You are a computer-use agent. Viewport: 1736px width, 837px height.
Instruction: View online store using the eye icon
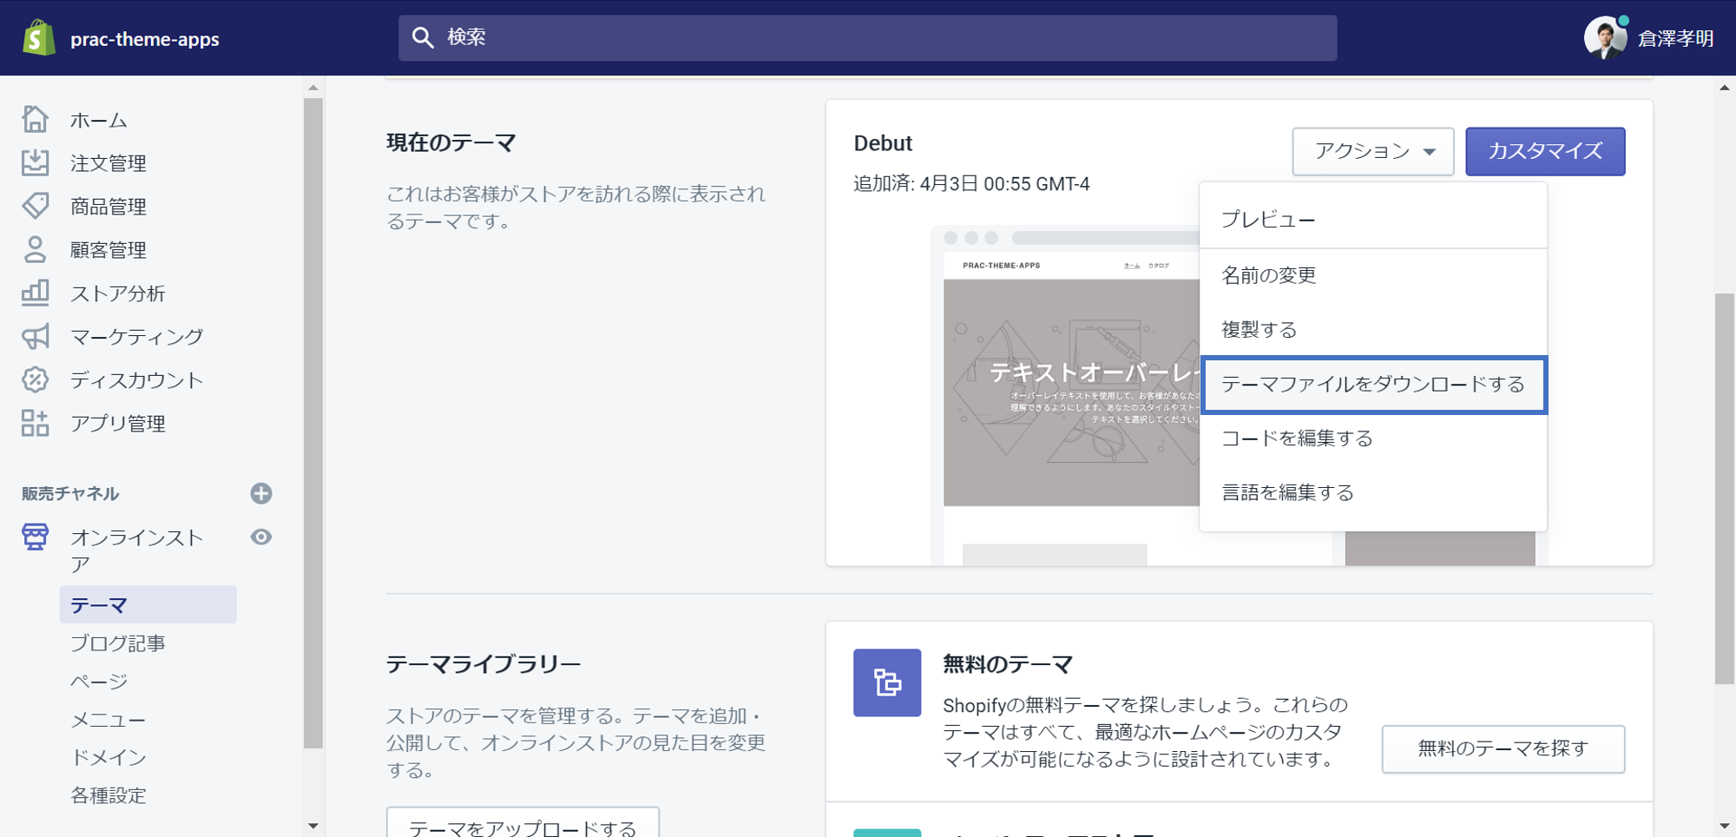point(261,537)
